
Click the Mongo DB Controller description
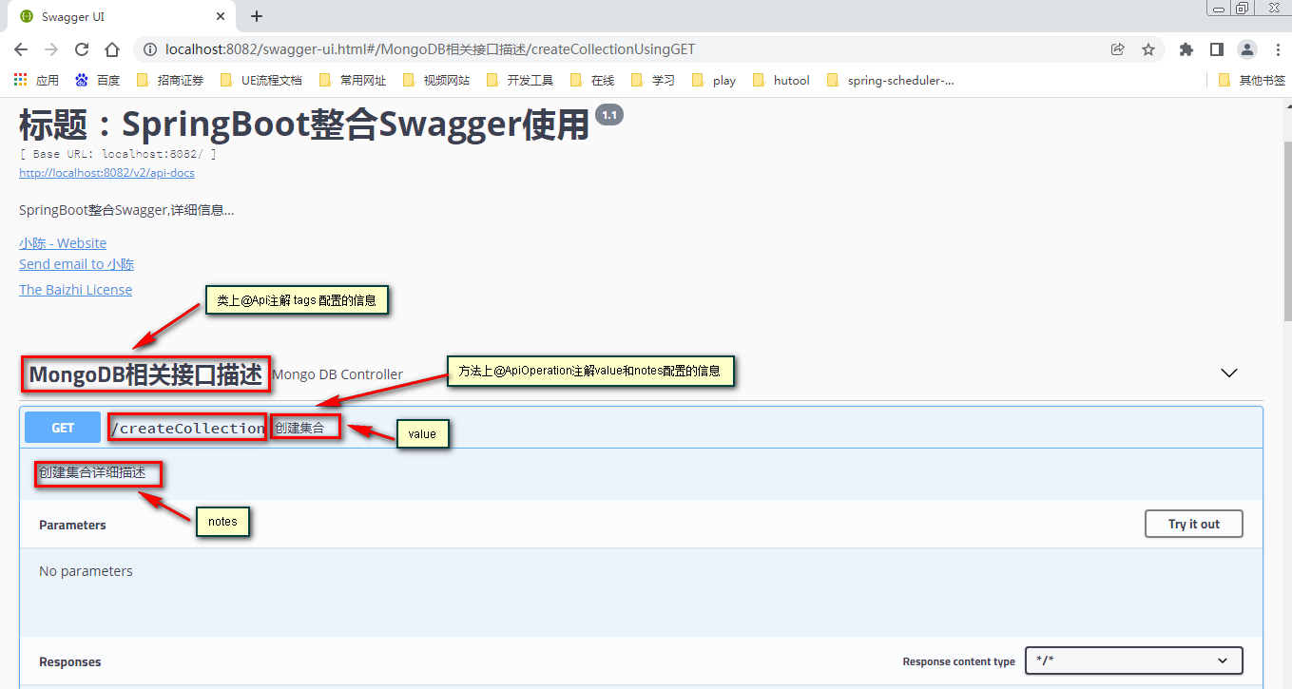[337, 374]
